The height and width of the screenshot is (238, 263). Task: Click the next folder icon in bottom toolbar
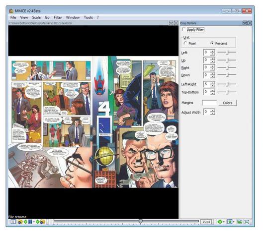click(x=43, y=222)
